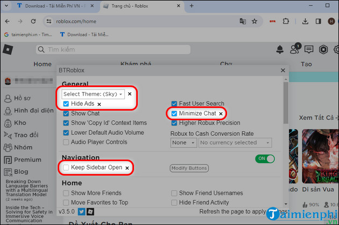Open Premium in the sidebar
The width and height of the screenshot is (339, 225).
(x=23, y=160)
